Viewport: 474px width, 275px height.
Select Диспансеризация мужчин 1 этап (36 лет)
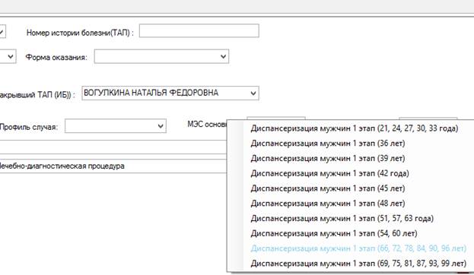[x=327, y=144]
